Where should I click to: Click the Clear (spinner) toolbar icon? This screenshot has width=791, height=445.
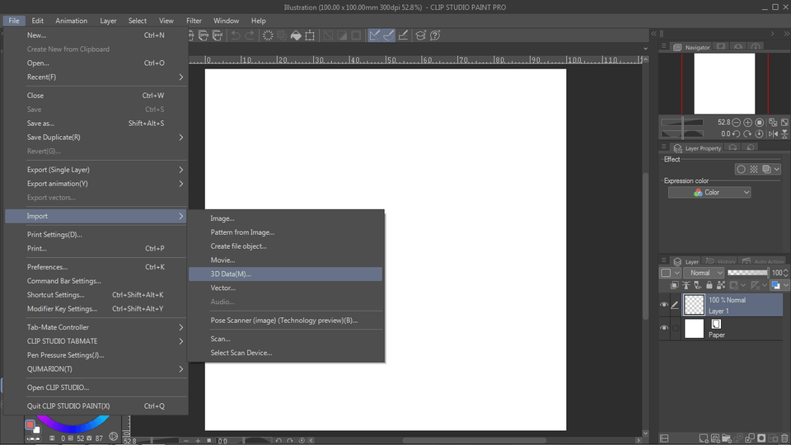tap(268, 35)
